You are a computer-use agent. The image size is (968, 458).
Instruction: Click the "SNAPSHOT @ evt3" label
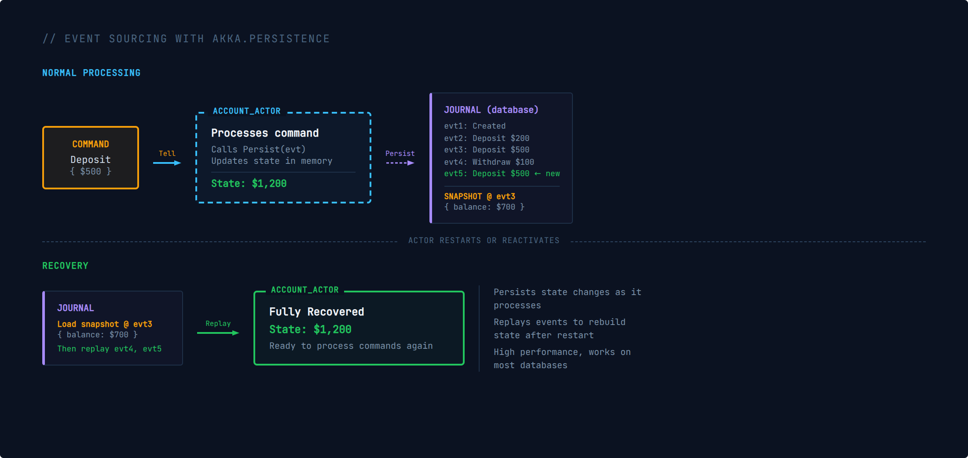click(480, 196)
